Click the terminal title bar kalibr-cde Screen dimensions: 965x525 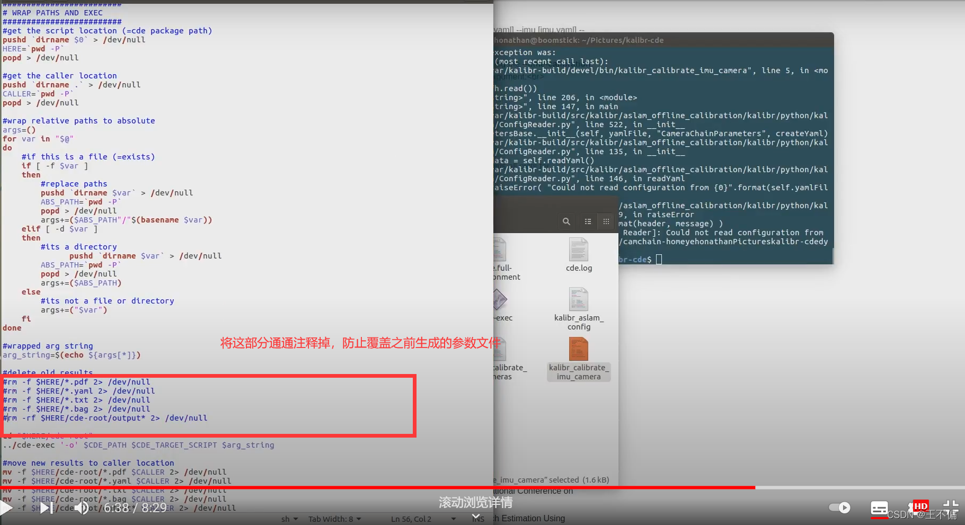tap(663, 40)
